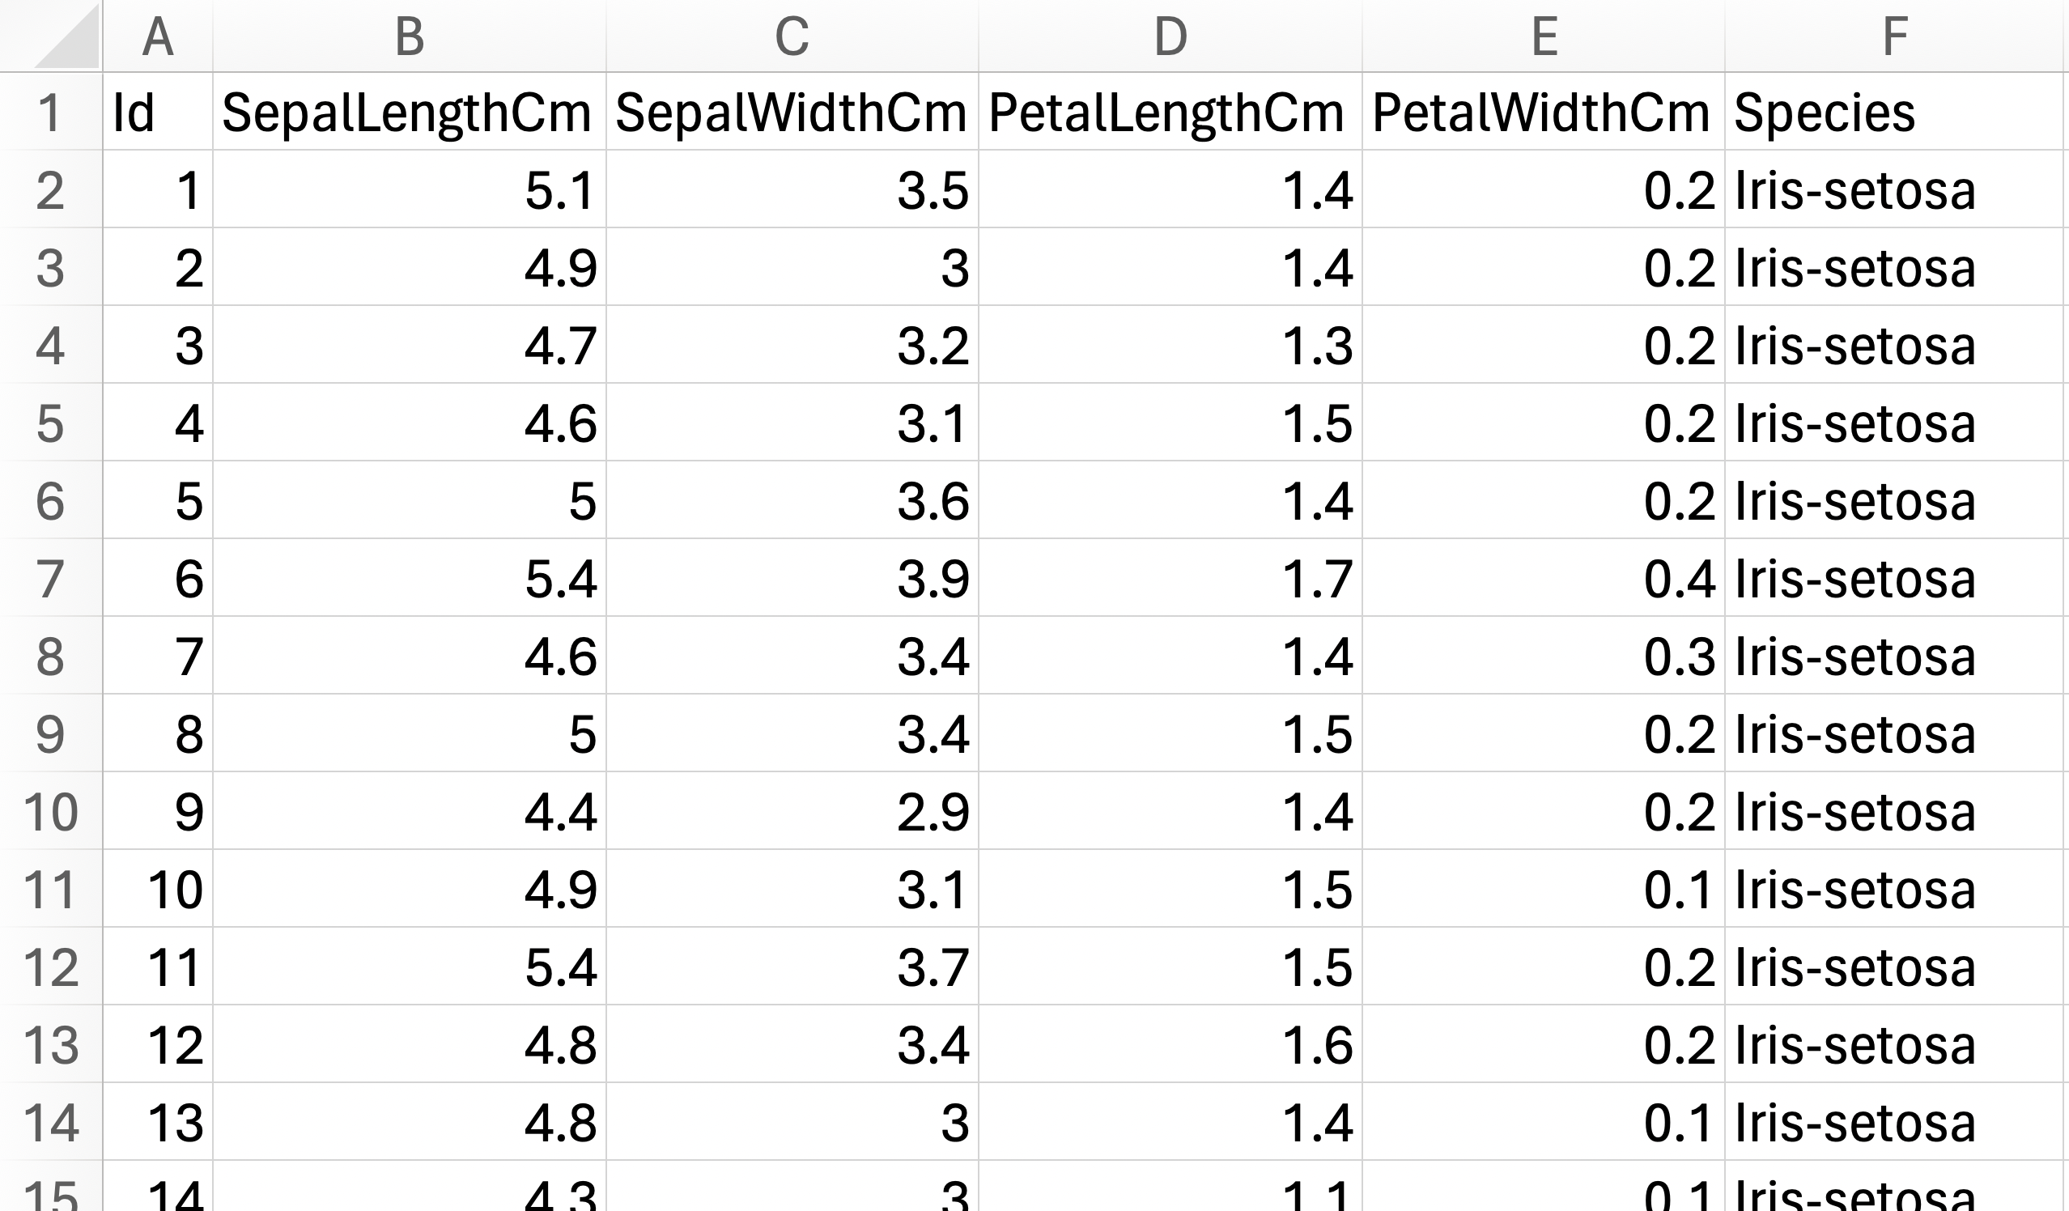Select cell with petal width 0.3
Screen dimensions: 2069x1211
(x=1544, y=656)
